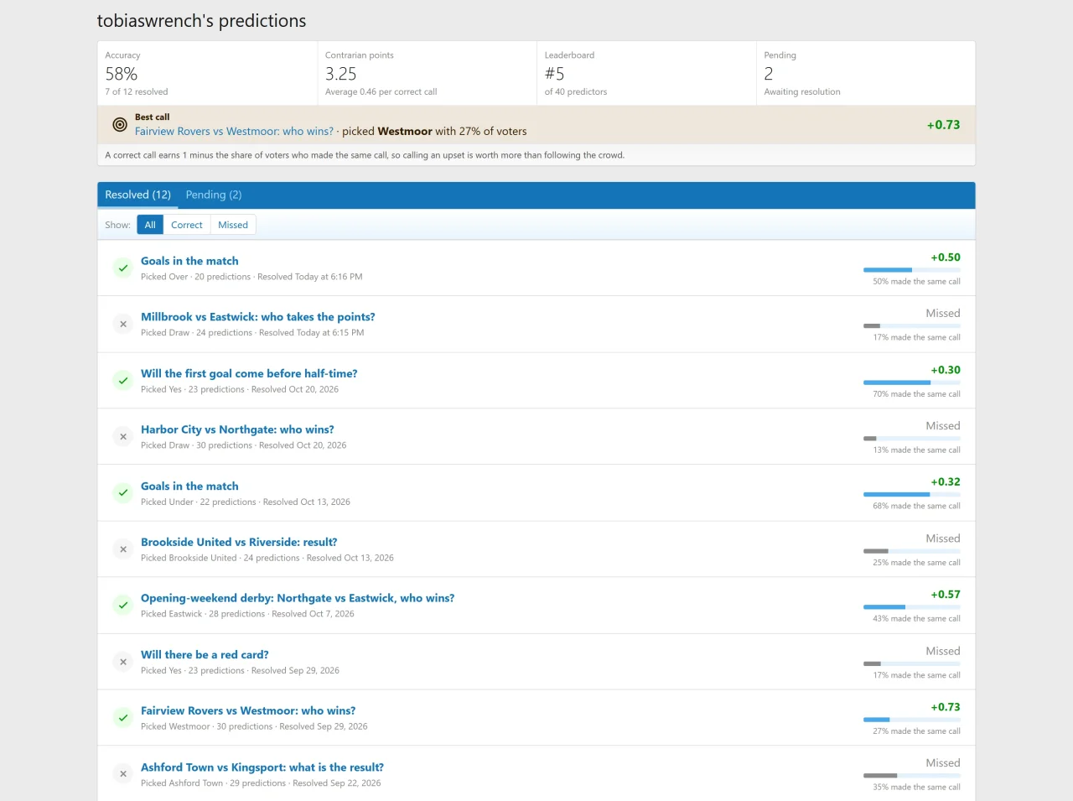Viewport: 1073px width, 801px height.
Task: Click the target icon beside Best call
Action: coord(120,125)
